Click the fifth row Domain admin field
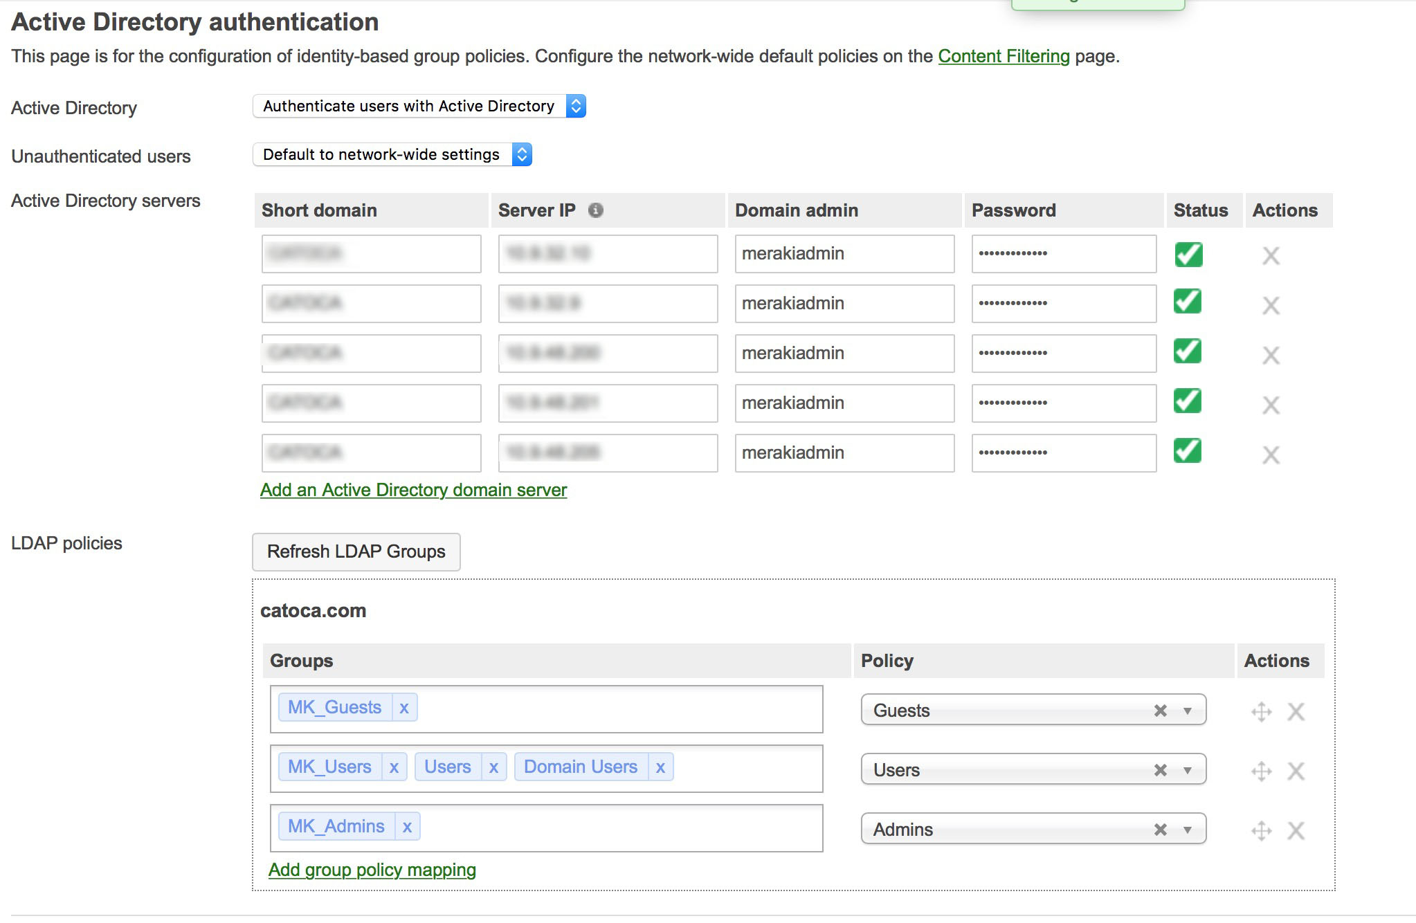Screen dimensions: 1416x923 (x=845, y=453)
